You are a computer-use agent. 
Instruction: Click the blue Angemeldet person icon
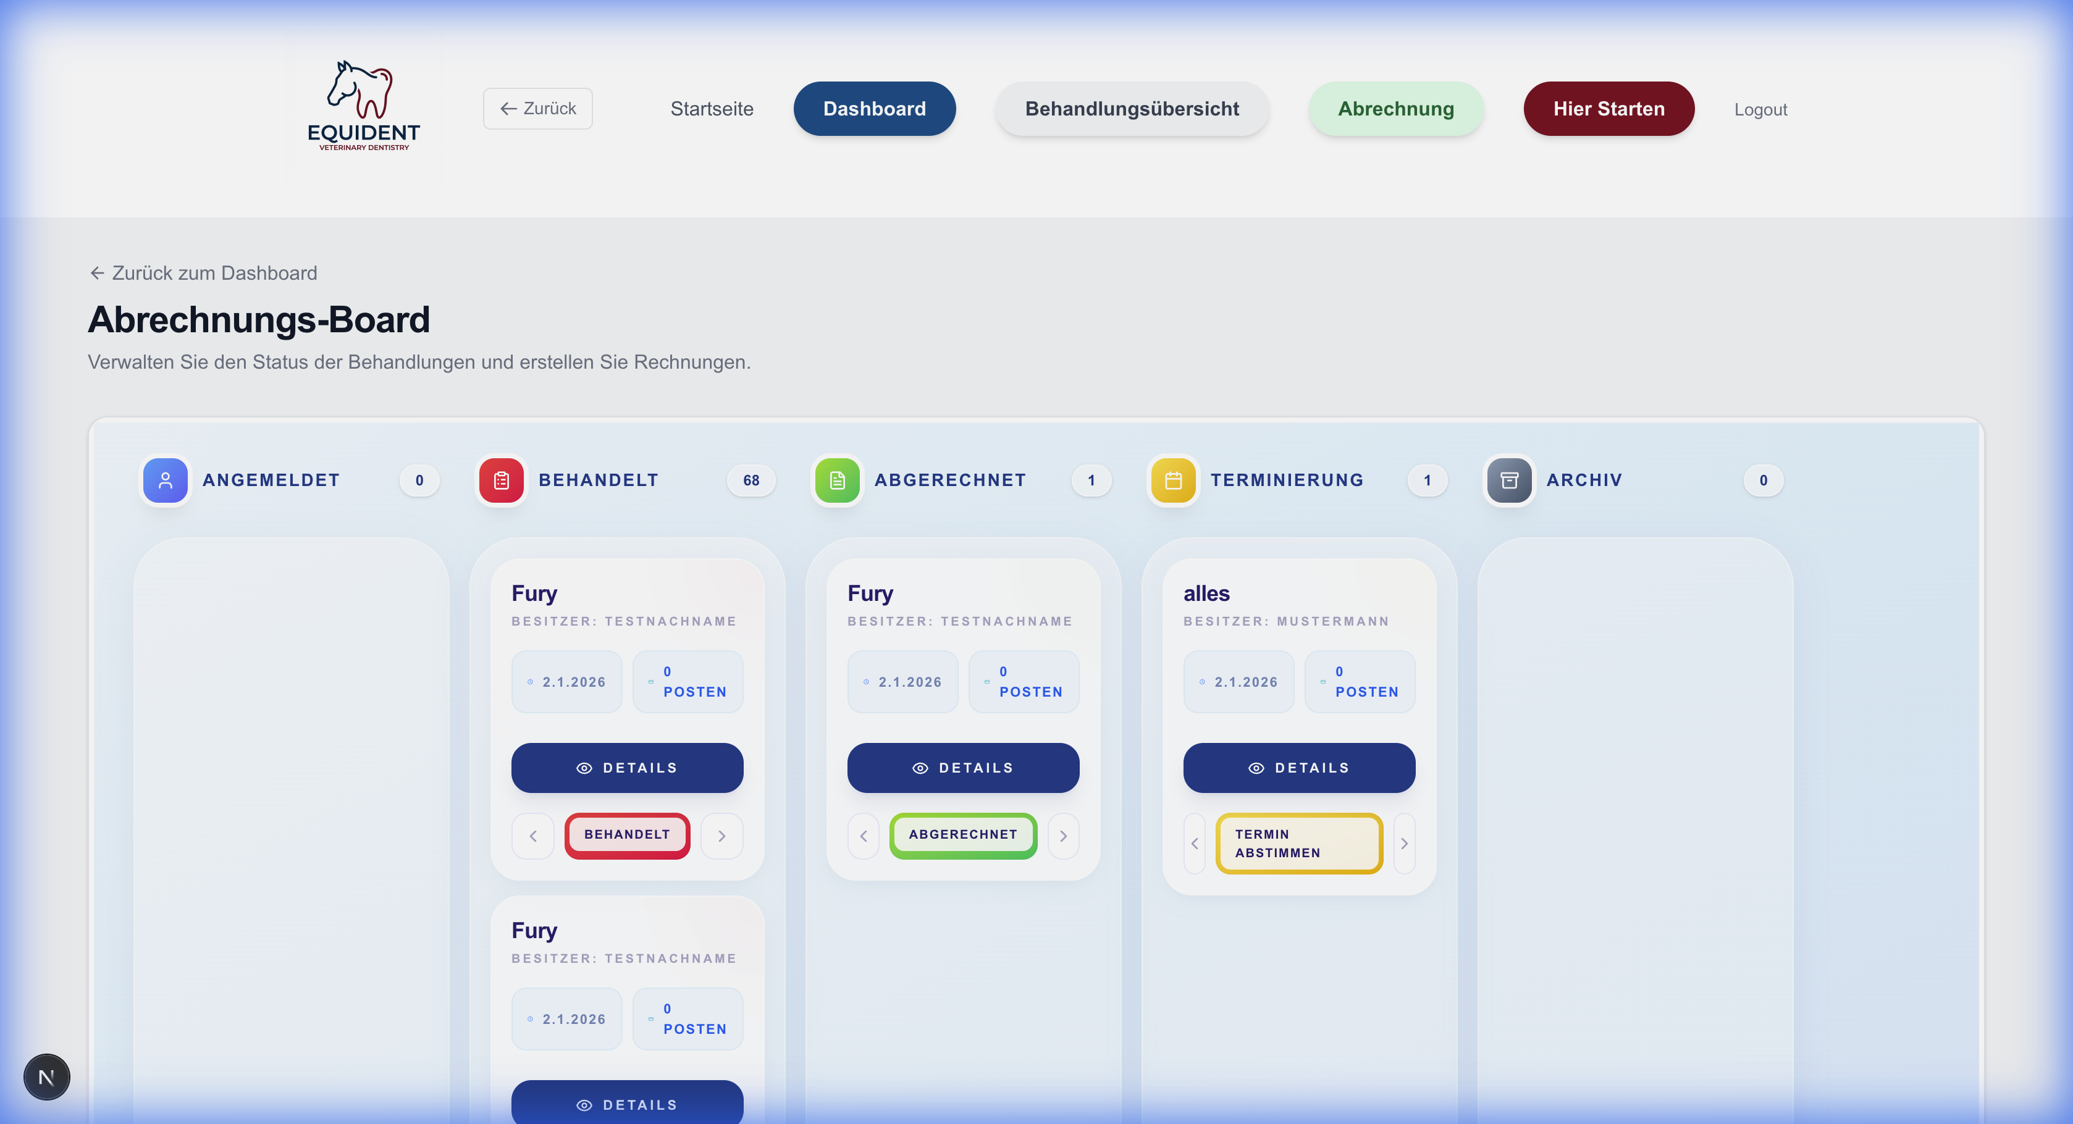165,480
